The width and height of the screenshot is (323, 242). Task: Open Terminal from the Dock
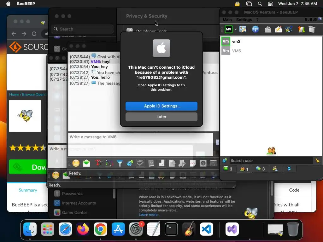point(171,229)
